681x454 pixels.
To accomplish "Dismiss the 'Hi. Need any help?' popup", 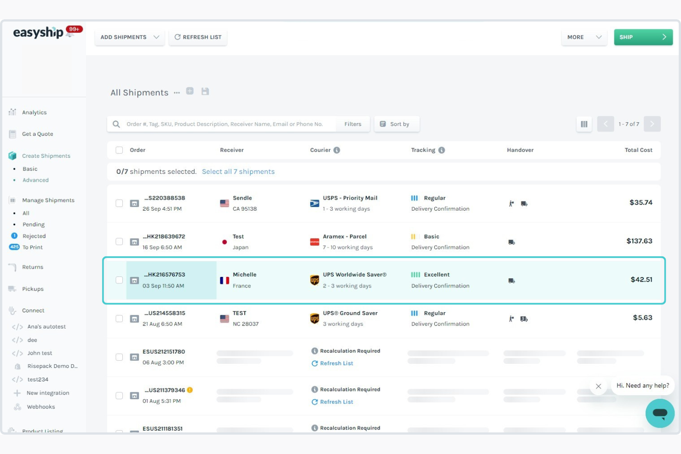I will (x=598, y=386).
